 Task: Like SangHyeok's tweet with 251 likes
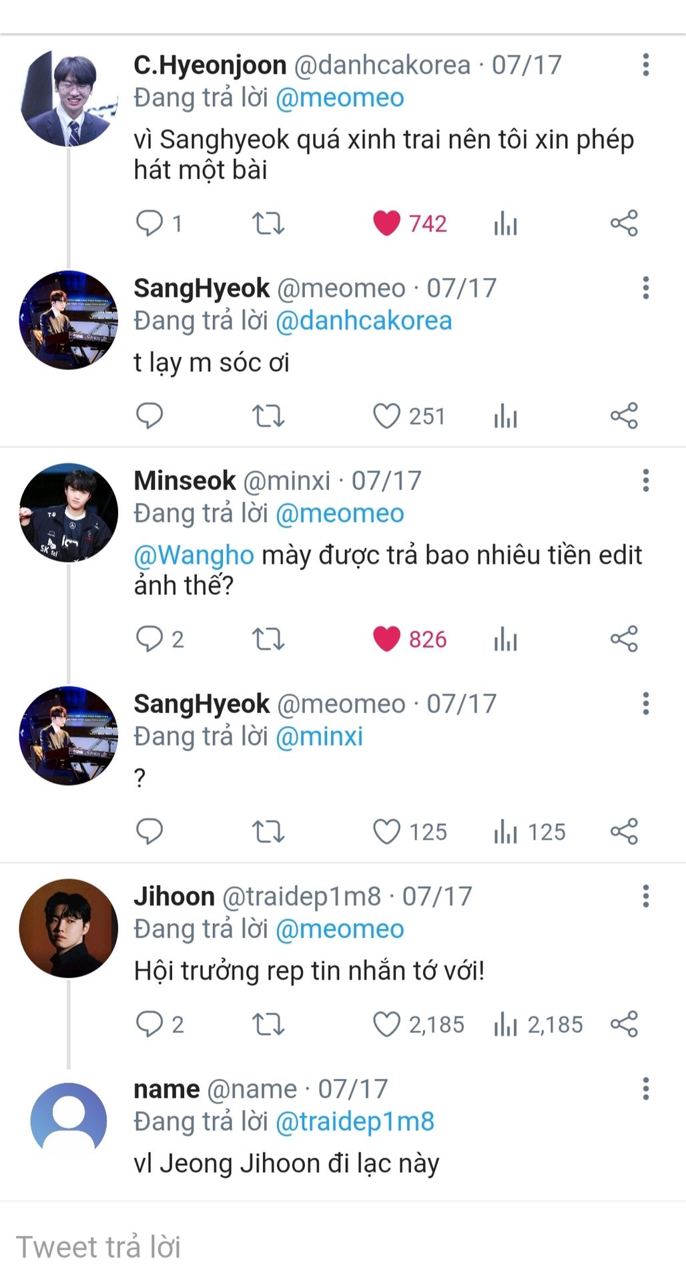click(x=386, y=416)
